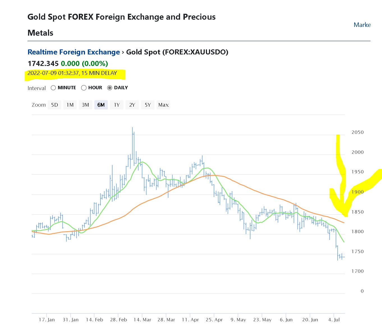Image resolution: width=382 pixels, height=332 pixels.
Task: Select the MINUTE interval radio button
Action: (53, 88)
